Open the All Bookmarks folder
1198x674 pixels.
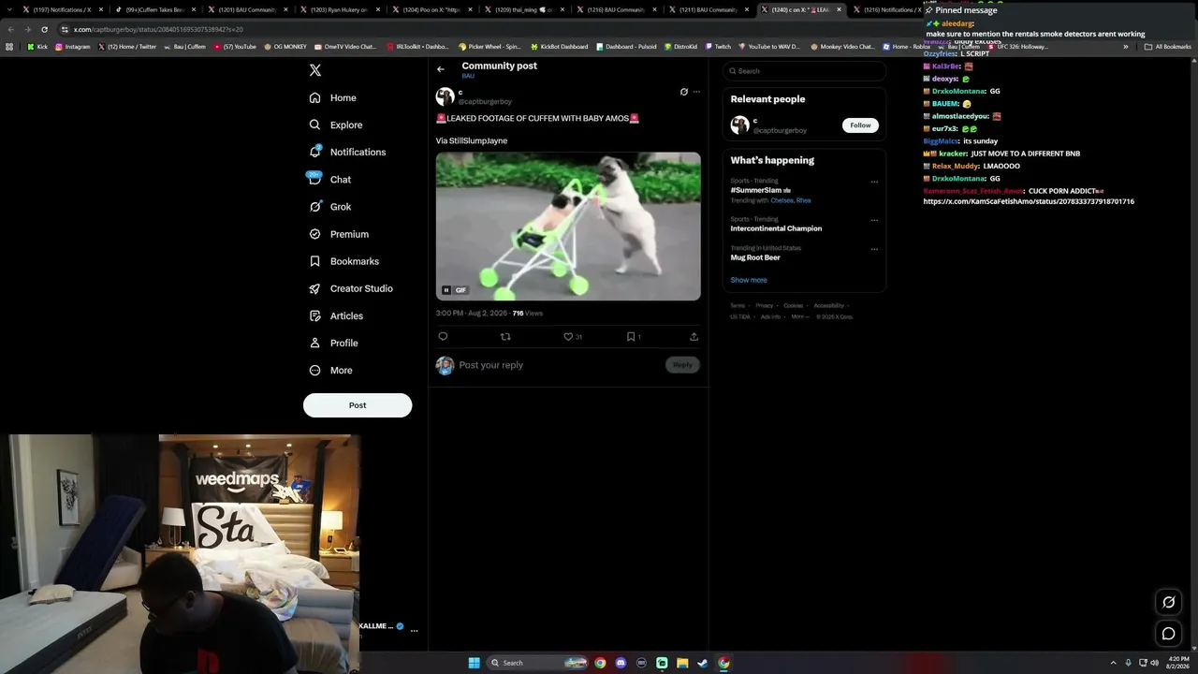(x=1167, y=46)
